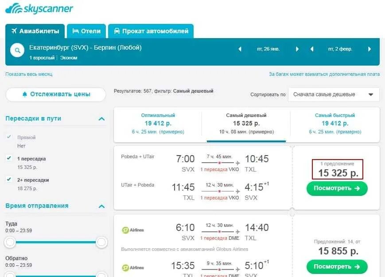Click the search magnifier icon

[x=17, y=51]
